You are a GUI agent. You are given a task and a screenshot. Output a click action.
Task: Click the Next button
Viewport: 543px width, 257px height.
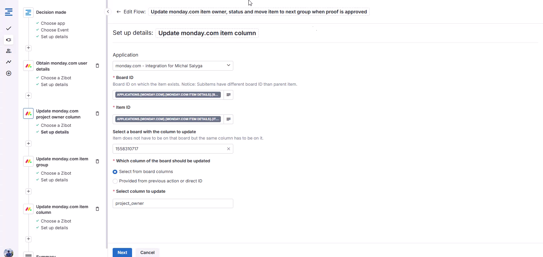122,253
